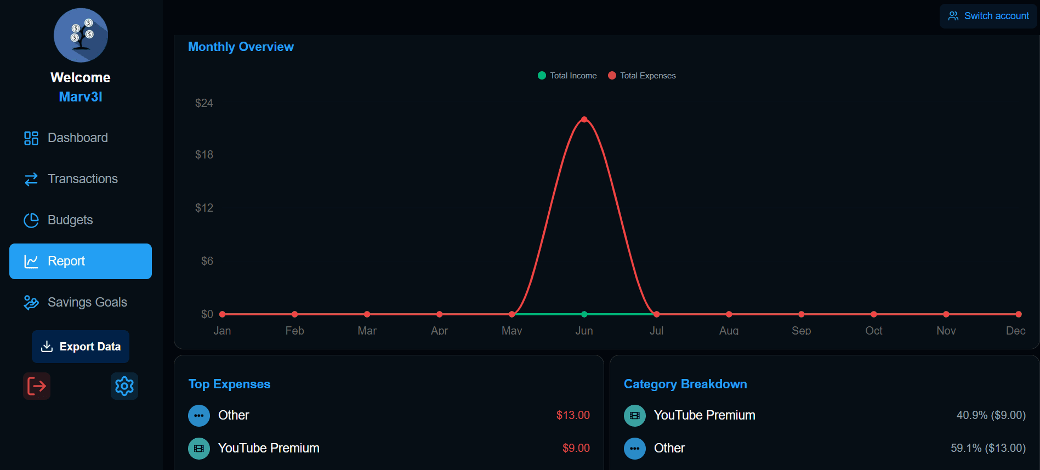The width and height of the screenshot is (1040, 470).
Task: Click the $24 y-axis label
Action: (204, 103)
